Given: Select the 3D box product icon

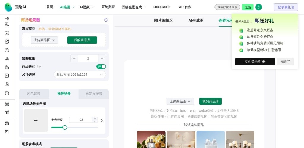Looking at the screenshot, I should pos(7,50).
